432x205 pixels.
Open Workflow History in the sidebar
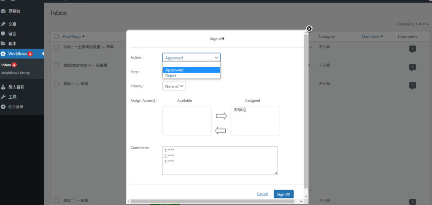pos(16,73)
